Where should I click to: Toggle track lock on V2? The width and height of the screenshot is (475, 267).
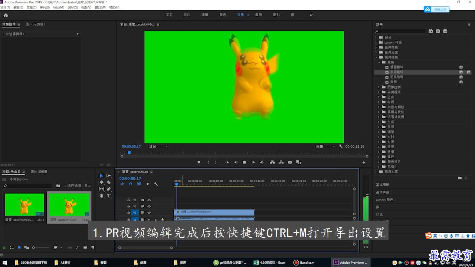[128, 206]
